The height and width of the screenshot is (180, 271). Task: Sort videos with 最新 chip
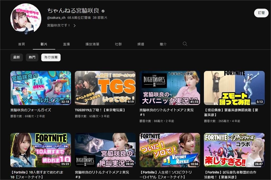(x=17, y=57)
